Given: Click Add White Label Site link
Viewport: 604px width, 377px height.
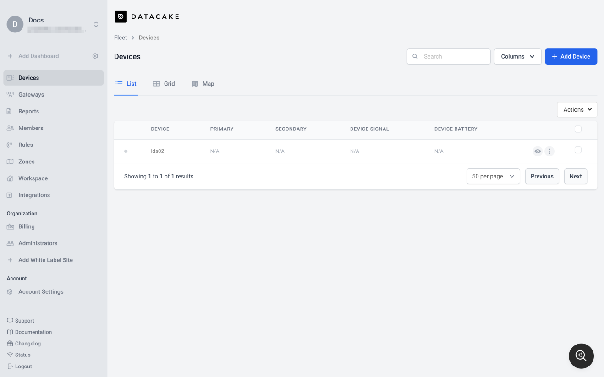Looking at the screenshot, I should click(45, 260).
